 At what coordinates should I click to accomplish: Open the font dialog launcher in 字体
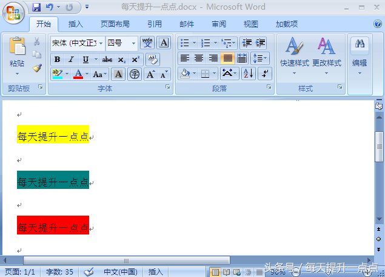pos(168,87)
